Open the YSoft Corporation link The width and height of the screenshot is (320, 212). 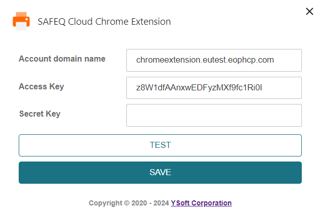tap(201, 203)
